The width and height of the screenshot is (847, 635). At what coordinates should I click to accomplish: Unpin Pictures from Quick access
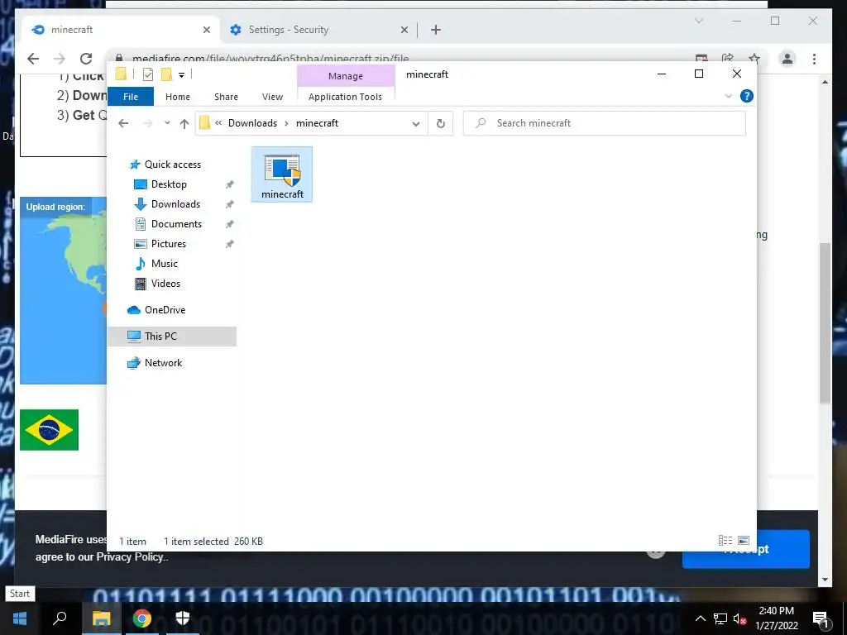tap(230, 244)
